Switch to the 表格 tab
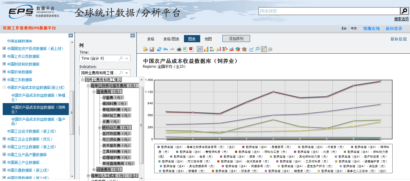Screen dimensions: 410x181 pyautogui.click(x=151, y=39)
